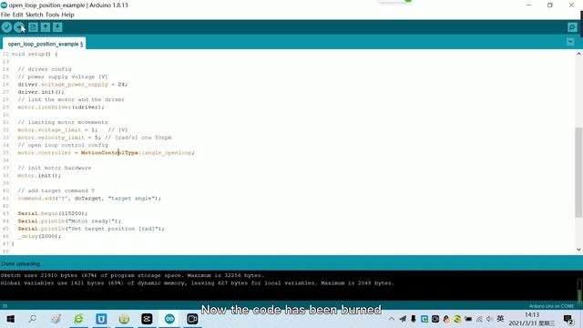This screenshot has height=328, width=583.
Task: Click comment '// open loop control config'
Action: coord(63,145)
